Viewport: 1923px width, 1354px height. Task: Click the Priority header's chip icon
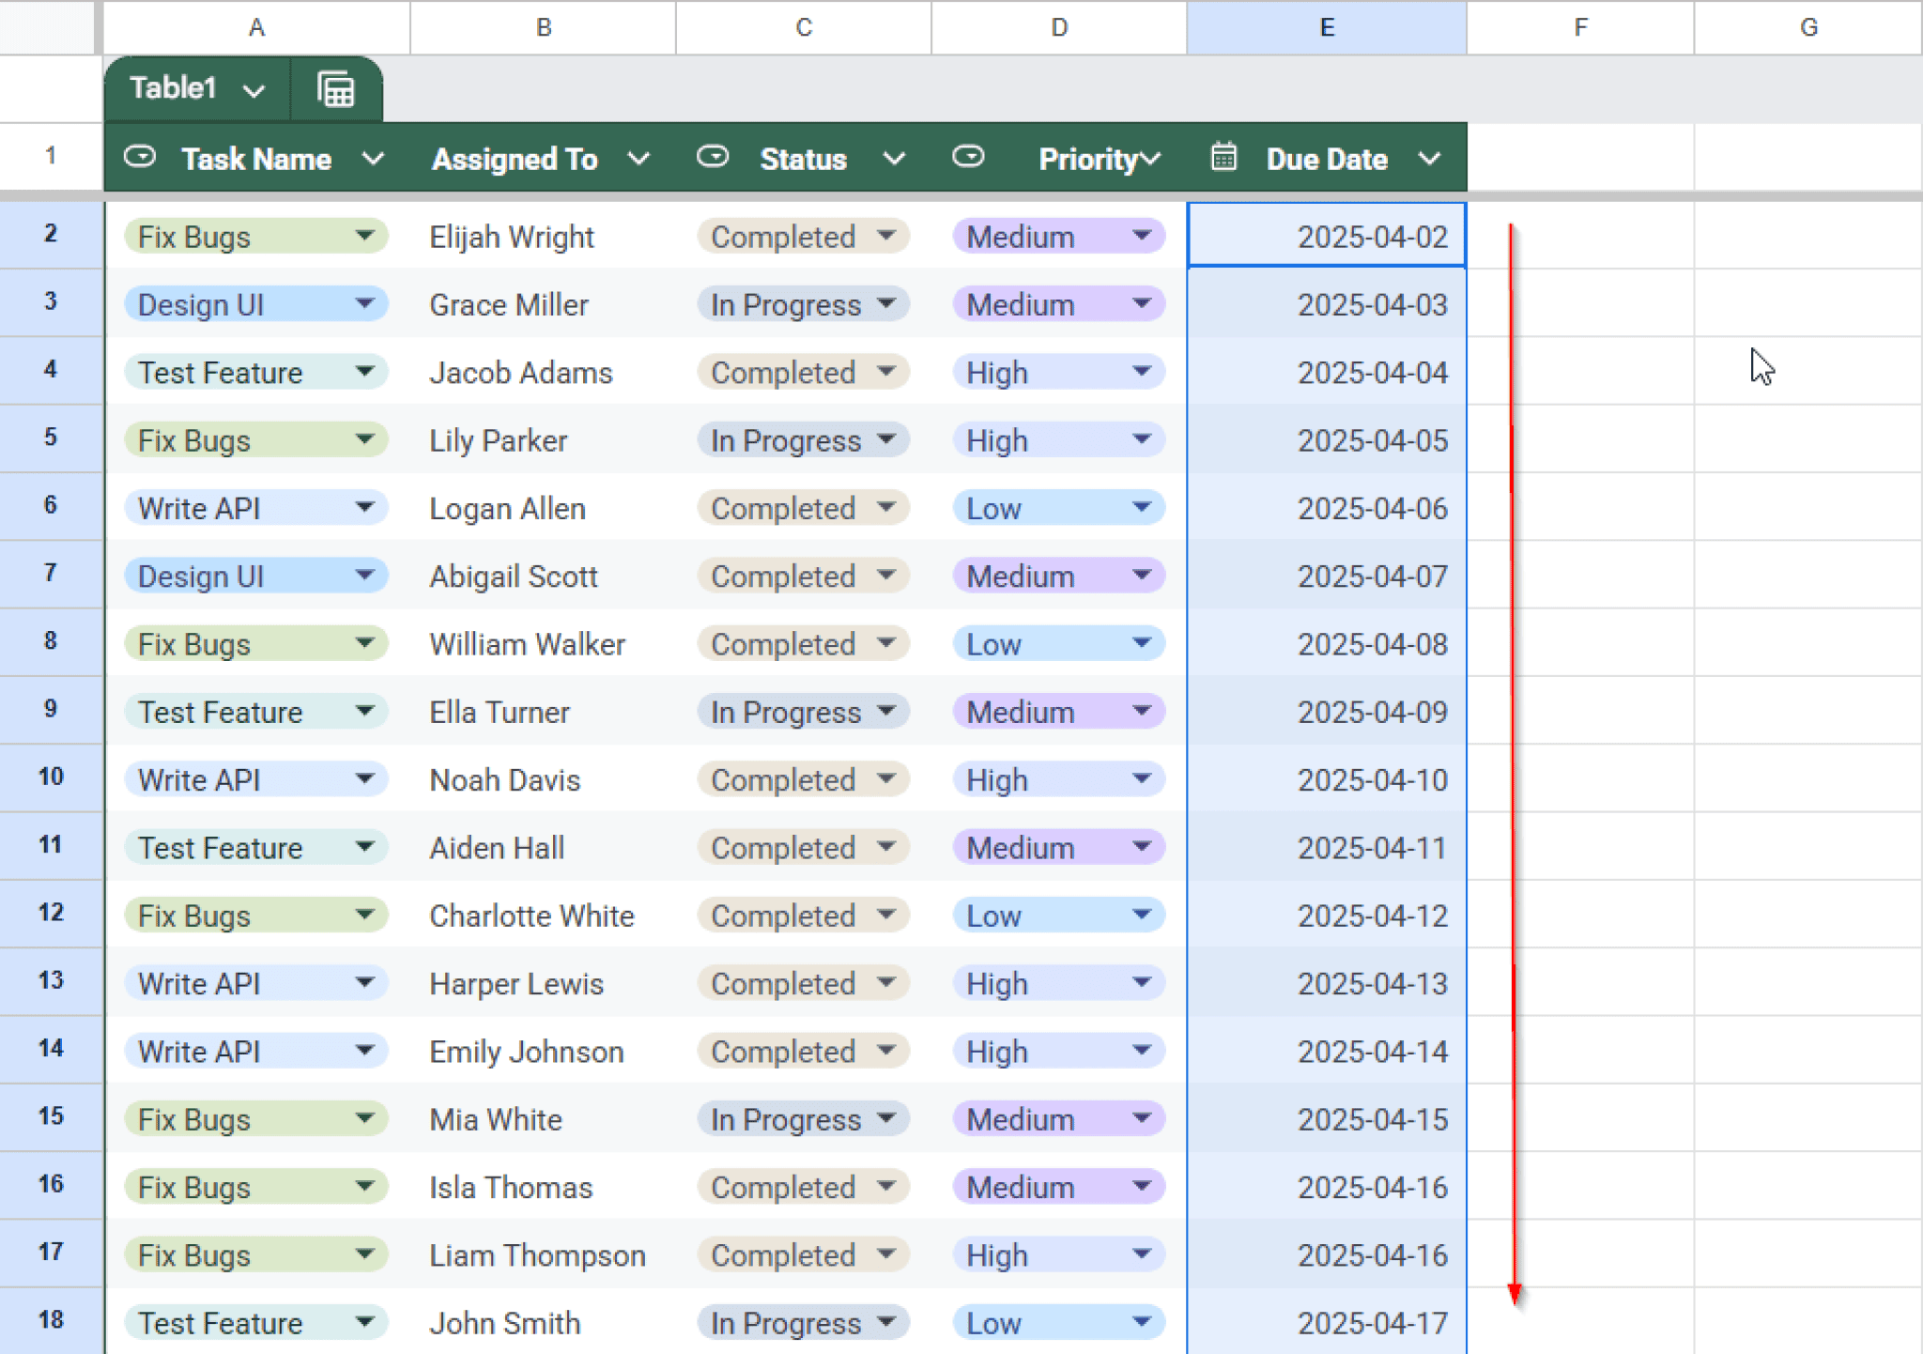[x=969, y=157]
